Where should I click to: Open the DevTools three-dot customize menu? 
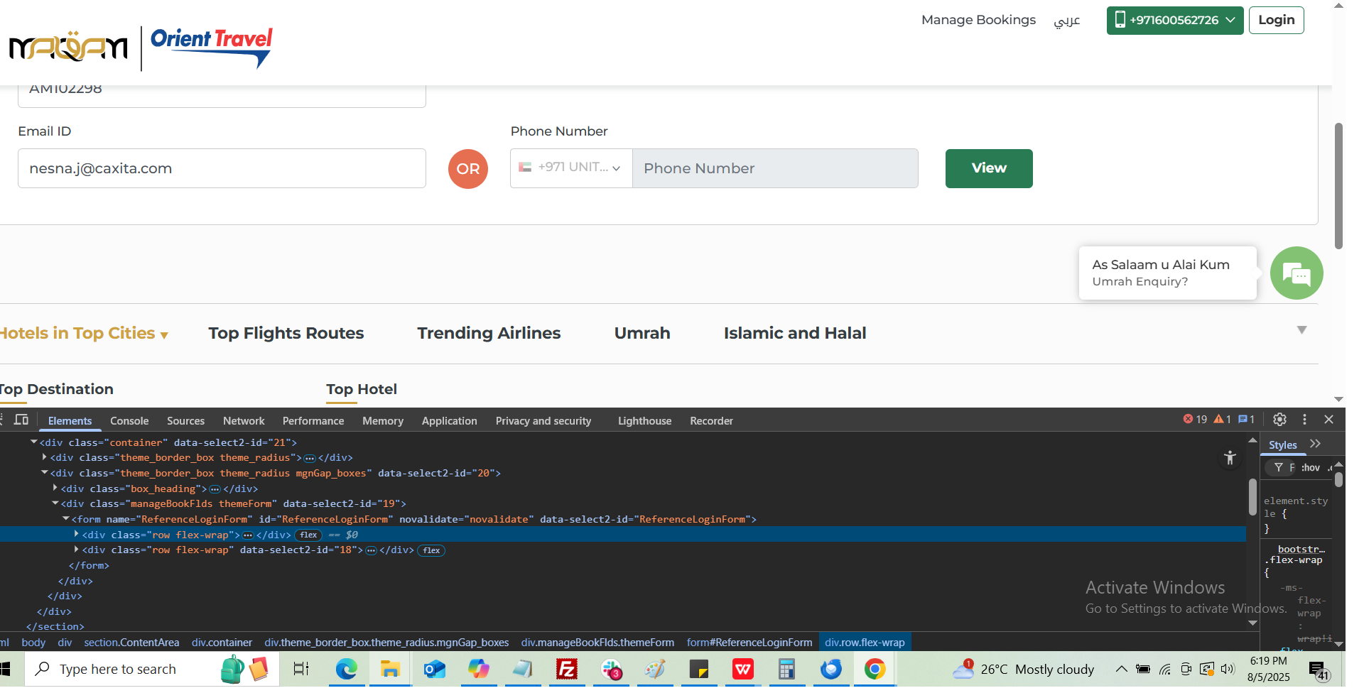click(1304, 420)
